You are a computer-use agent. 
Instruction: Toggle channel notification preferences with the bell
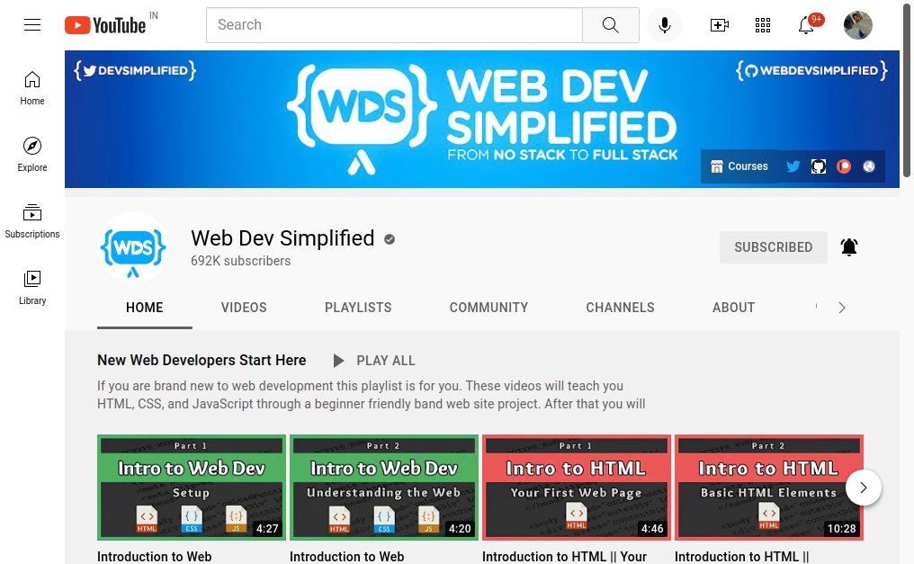click(x=848, y=246)
